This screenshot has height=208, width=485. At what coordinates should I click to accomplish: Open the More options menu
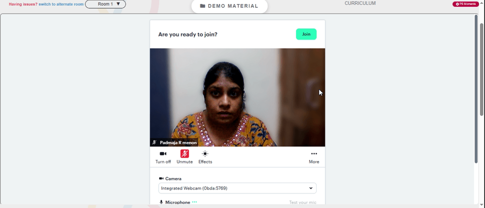(x=314, y=157)
